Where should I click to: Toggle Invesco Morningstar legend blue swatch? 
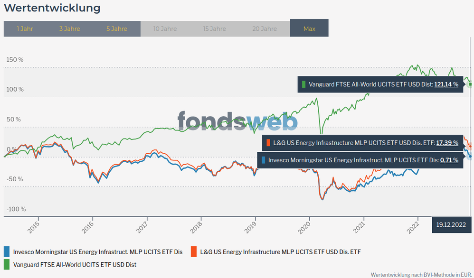pos(7,252)
